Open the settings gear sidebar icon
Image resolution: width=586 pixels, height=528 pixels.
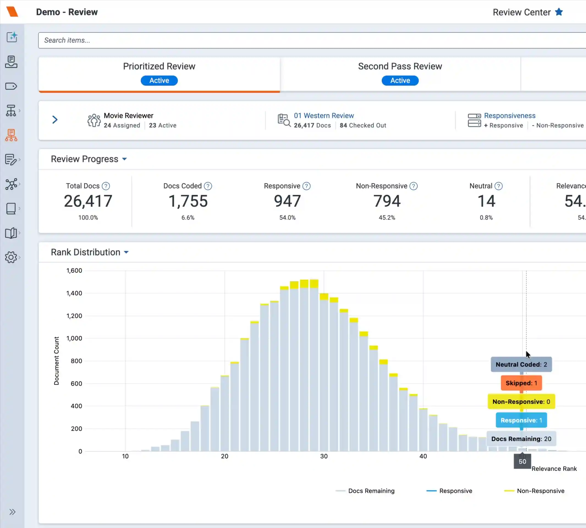11,257
